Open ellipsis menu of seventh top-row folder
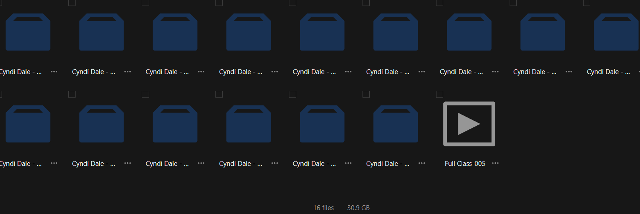640x214 pixels. [x=495, y=72]
